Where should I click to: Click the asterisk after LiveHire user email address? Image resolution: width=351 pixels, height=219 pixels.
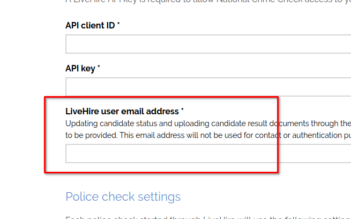click(x=182, y=111)
